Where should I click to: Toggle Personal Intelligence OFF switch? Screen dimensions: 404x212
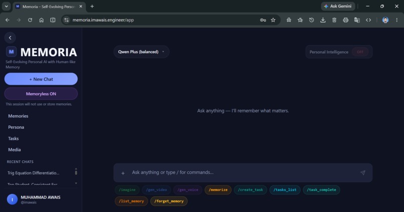[360, 52]
